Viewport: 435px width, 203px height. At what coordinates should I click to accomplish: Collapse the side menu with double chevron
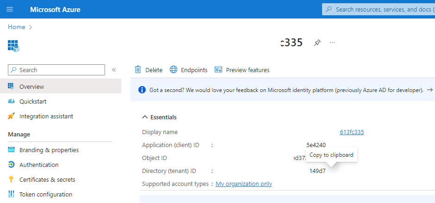coord(114,70)
